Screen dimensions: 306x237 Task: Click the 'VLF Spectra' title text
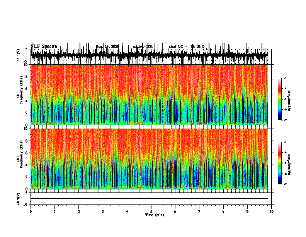[x=44, y=46]
